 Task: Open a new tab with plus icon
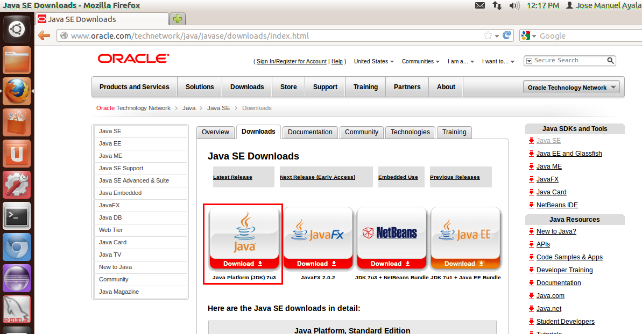click(x=177, y=19)
